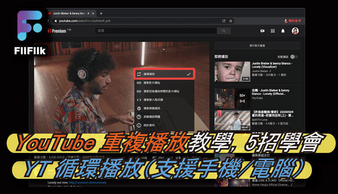Click Justin Bieber channel under Visualizer video

(260, 71)
